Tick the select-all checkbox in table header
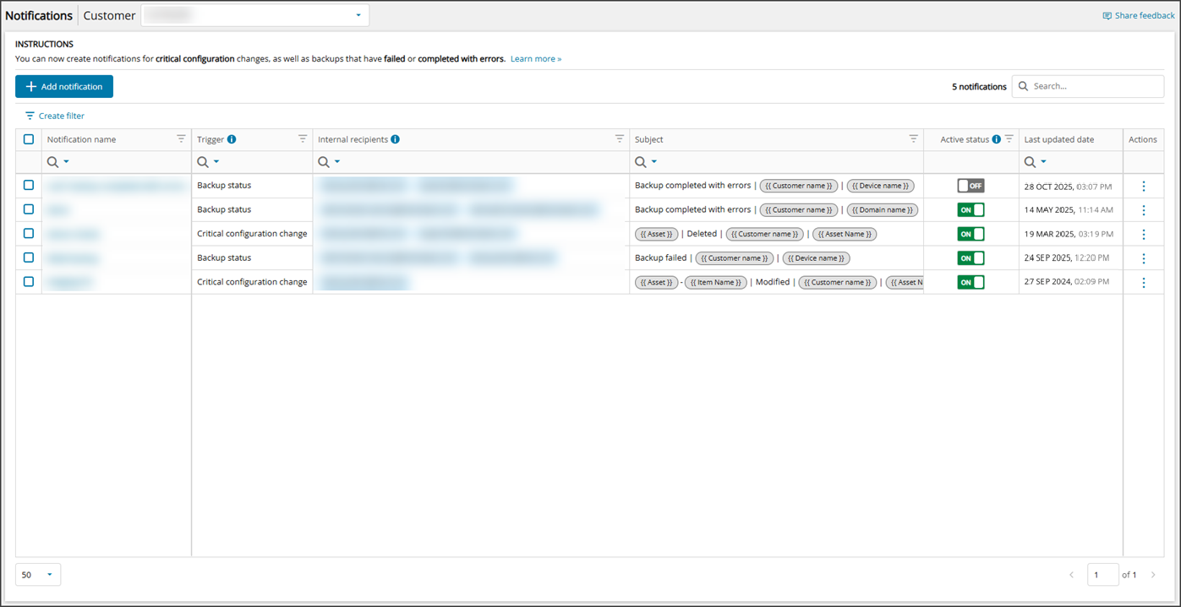The image size is (1181, 607). 29,139
